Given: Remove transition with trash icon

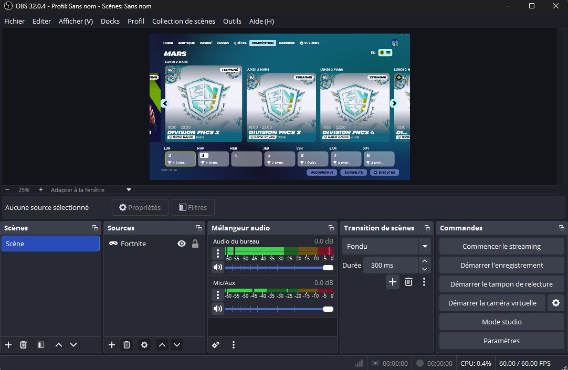Looking at the screenshot, I should point(408,282).
